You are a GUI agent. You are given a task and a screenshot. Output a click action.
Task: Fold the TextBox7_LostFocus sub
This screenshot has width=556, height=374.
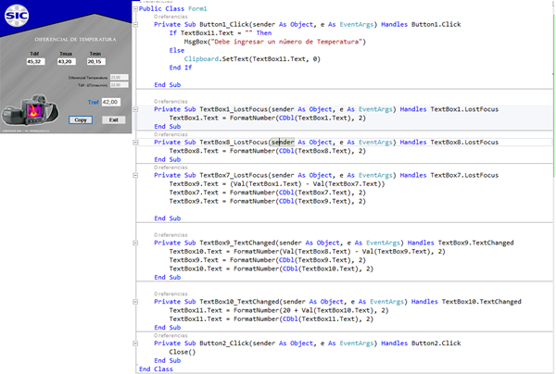click(136, 175)
